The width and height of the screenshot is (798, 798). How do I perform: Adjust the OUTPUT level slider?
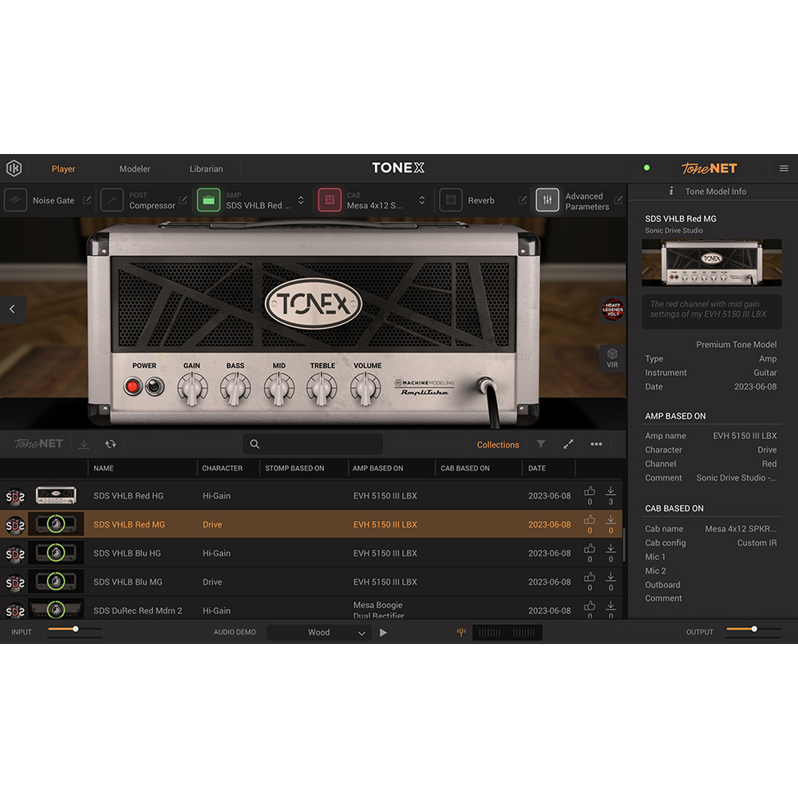tap(754, 630)
